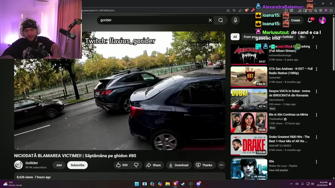Click the Thanks button

[204, 165]
